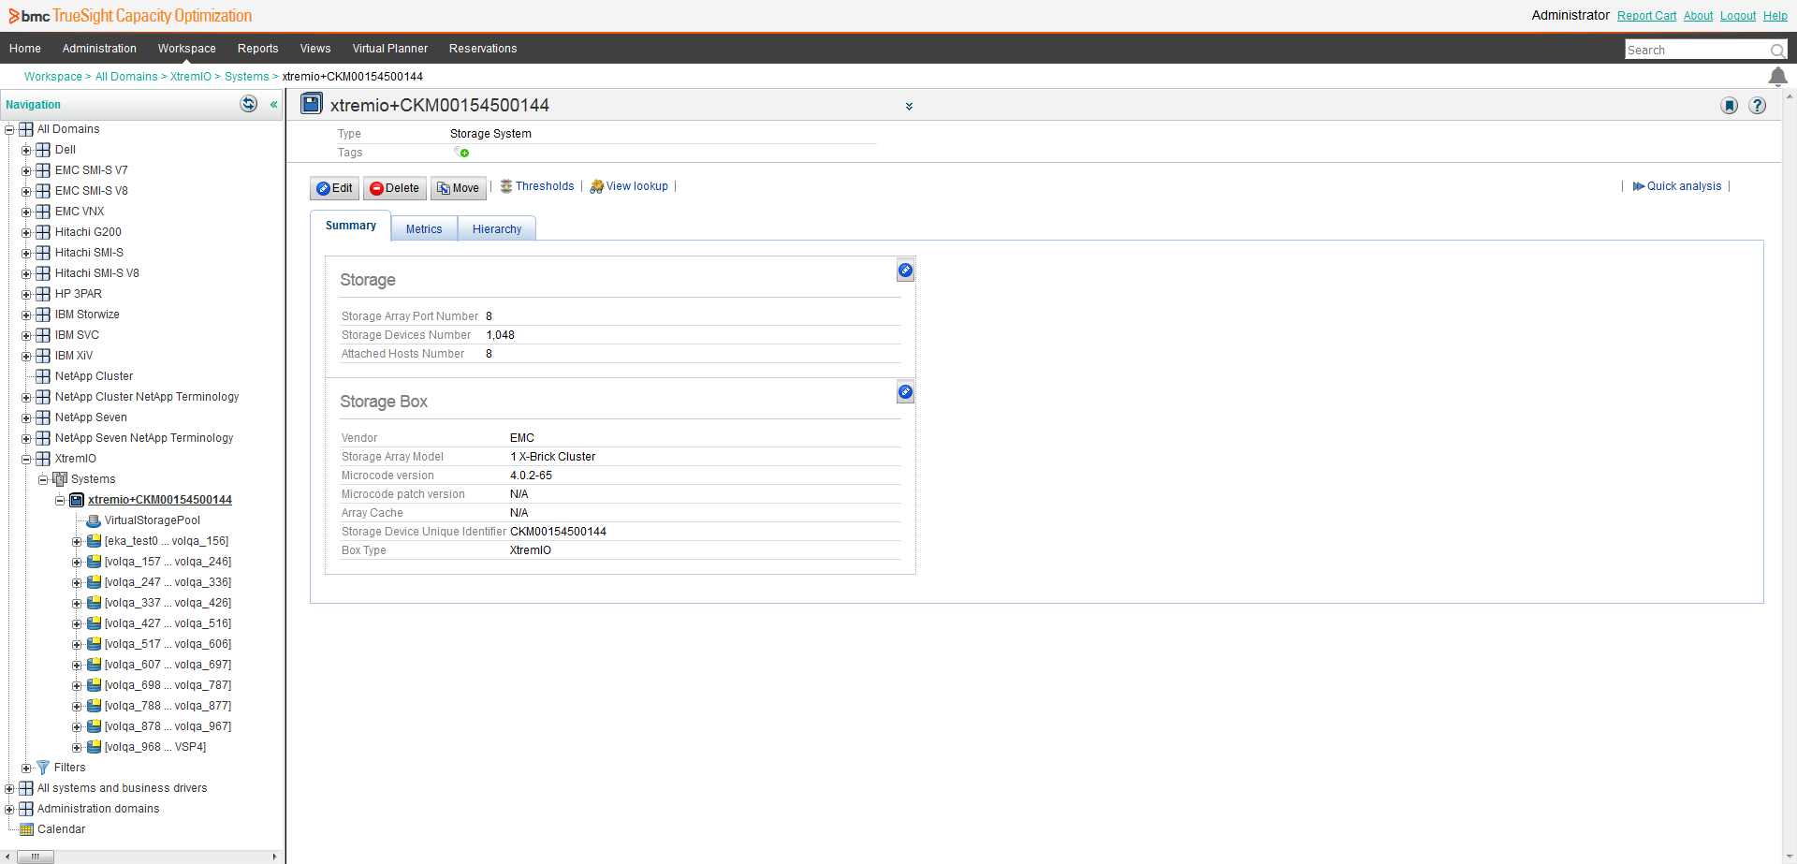Click the Move button
The width and height of the screenshot is (1797, 864).
coord(459,188)
